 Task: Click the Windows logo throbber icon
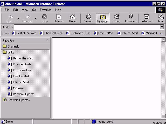[160, 10]
